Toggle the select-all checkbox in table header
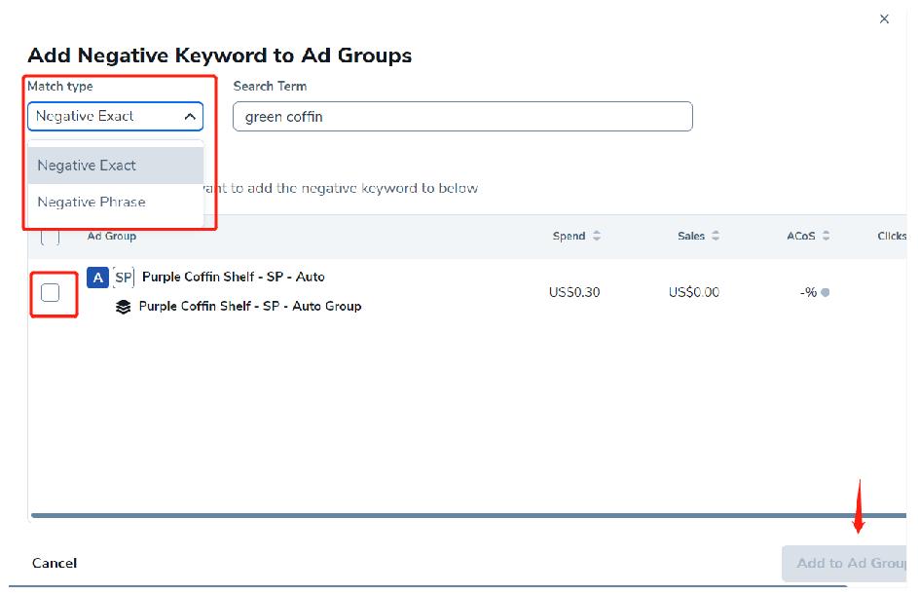This screenshot has height=593, width=918. 51,236
